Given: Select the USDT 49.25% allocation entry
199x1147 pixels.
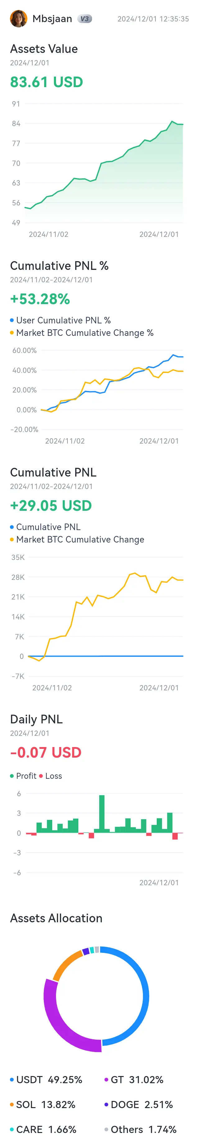Looking at the screenshot, I should (x=46, y=1079).
